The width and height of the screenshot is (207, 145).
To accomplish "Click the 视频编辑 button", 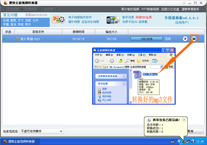I will point(31,9).
